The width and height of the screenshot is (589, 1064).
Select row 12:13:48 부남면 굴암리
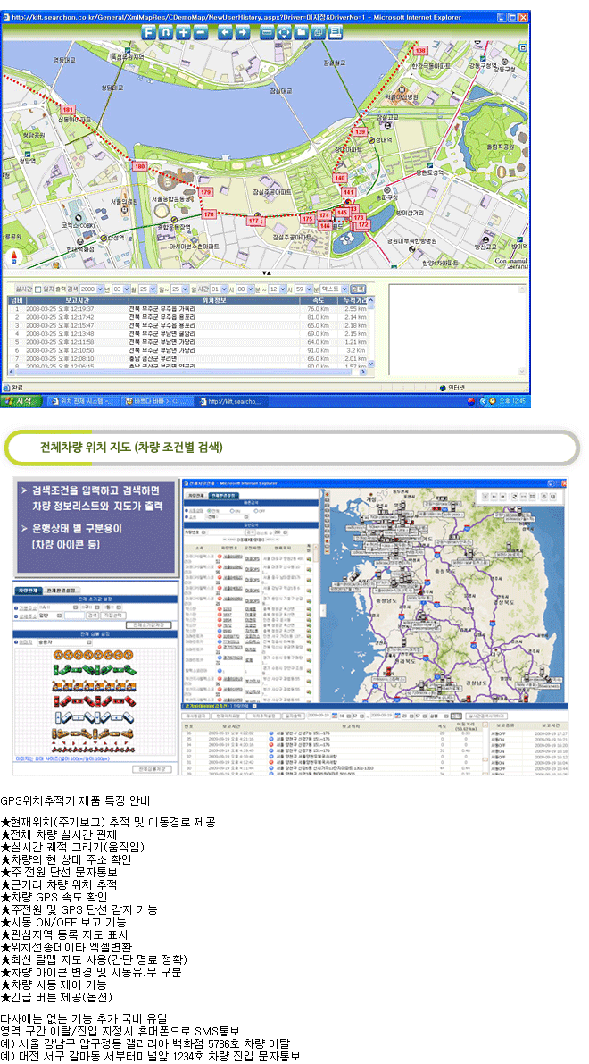point(187,334)
